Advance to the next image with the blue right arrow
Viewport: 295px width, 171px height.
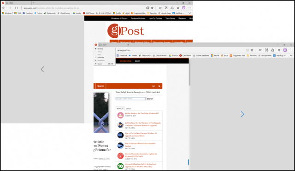click(242, 114)
